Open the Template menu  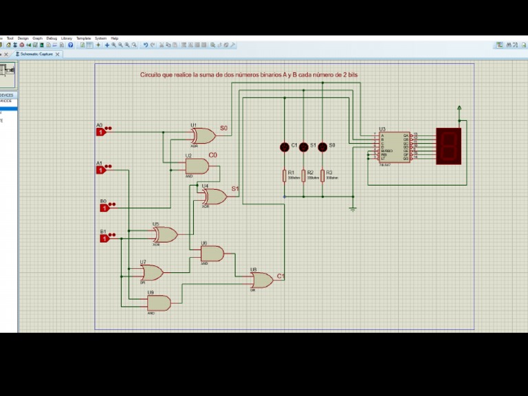point(83,38)
